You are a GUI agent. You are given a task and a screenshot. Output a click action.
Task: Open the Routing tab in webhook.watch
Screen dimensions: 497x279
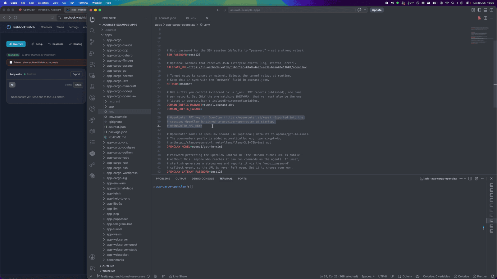[75, 44]
